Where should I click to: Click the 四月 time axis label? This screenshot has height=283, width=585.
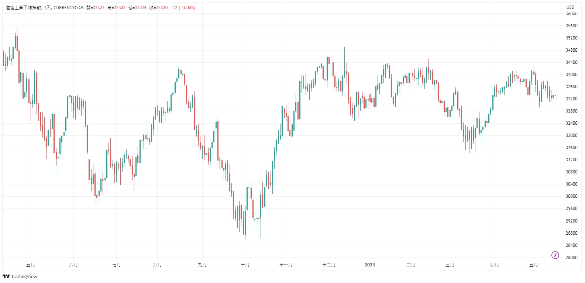(495, 265)
